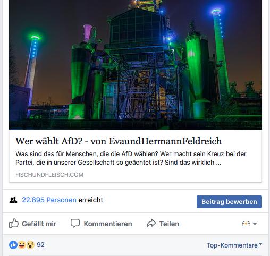Click the Beitrag bewerben button
The width and height of the screenshot is (270, 256).
click(x=229, y=202)
